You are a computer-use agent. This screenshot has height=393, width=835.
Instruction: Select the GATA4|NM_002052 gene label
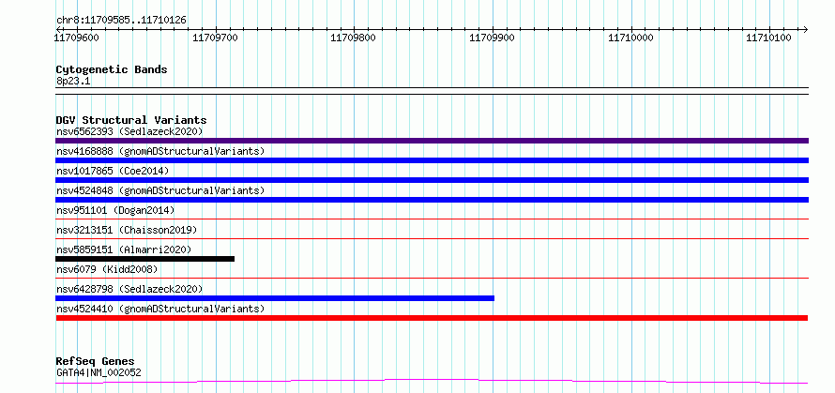pos(99,372)
